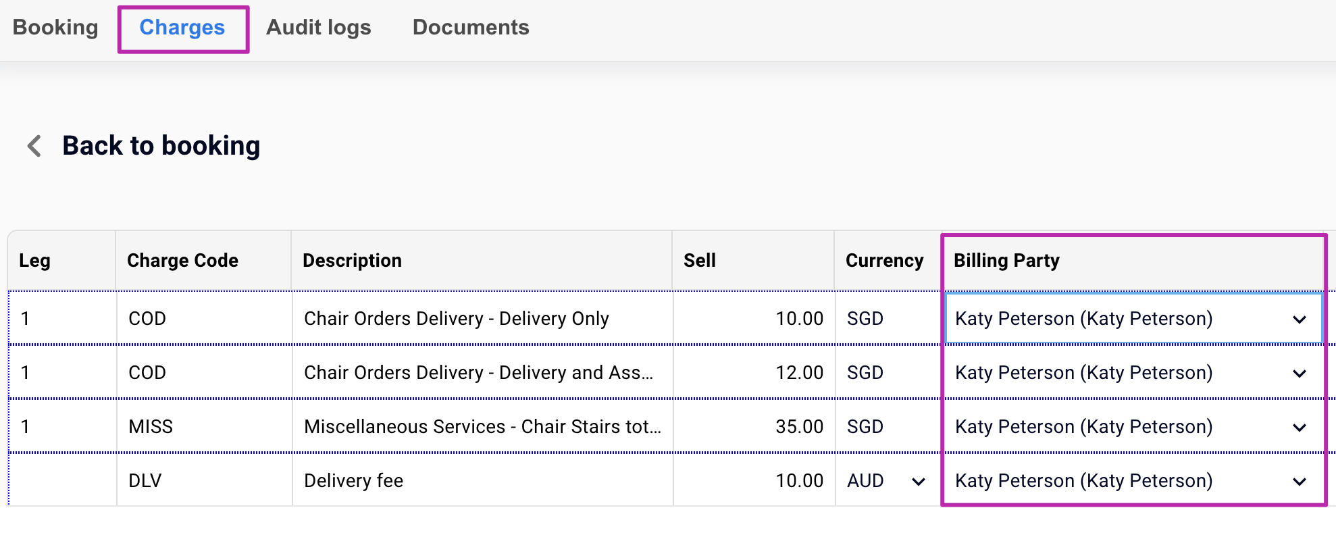Open the Documents tab
Screen dimensions: 1336x535
[471, 27]
